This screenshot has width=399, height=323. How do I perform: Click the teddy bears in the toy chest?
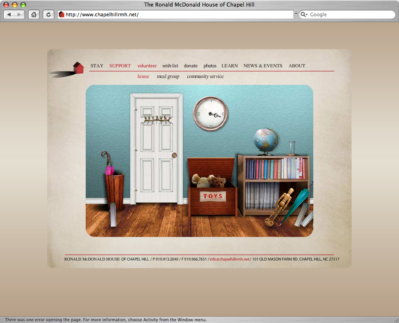pos(208,180)
